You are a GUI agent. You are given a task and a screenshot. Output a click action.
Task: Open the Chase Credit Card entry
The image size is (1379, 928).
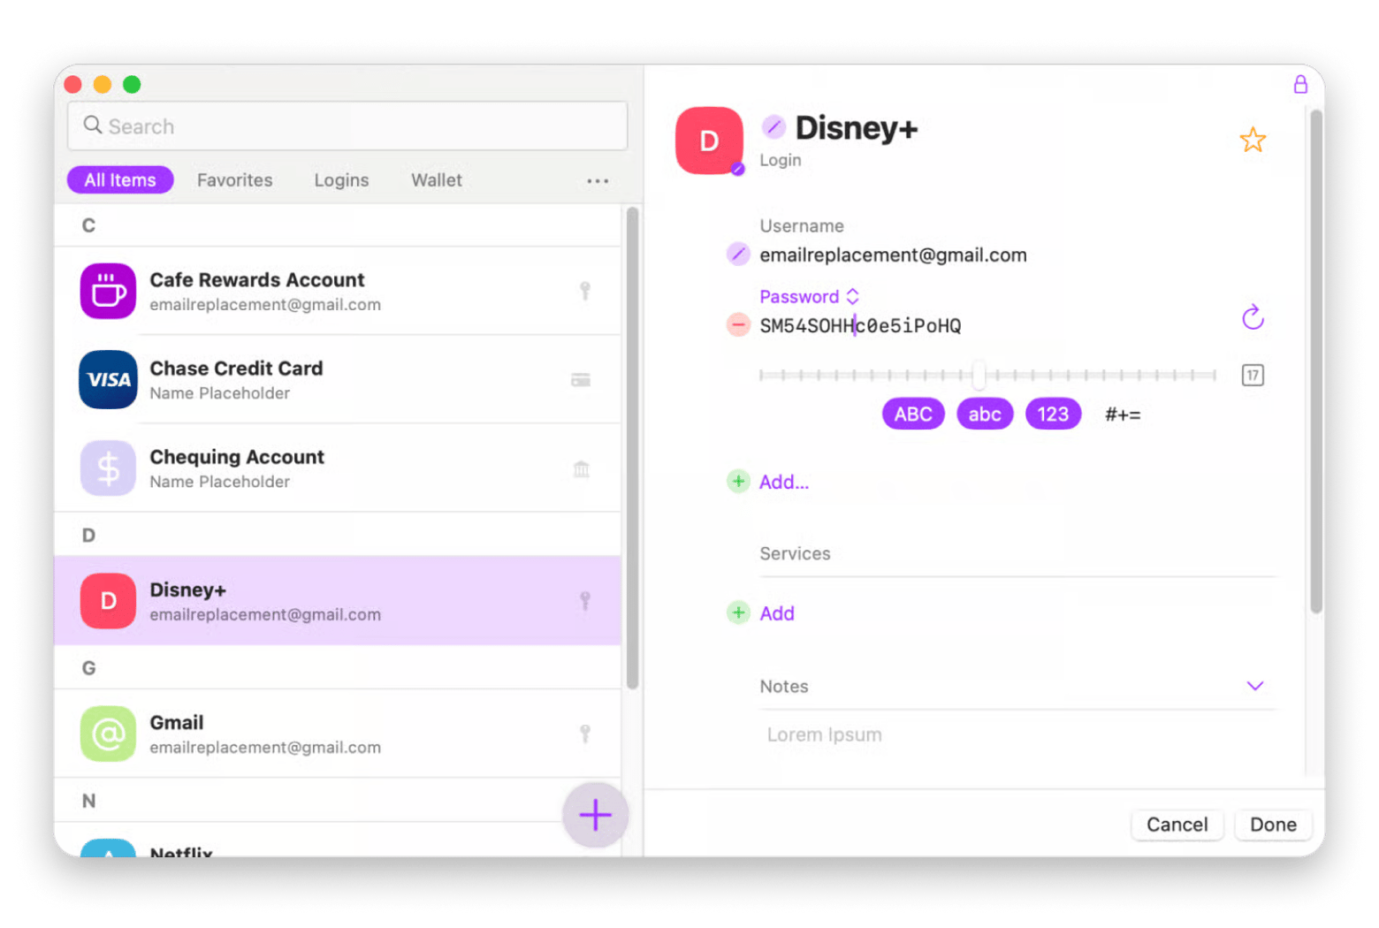[338, 379]
